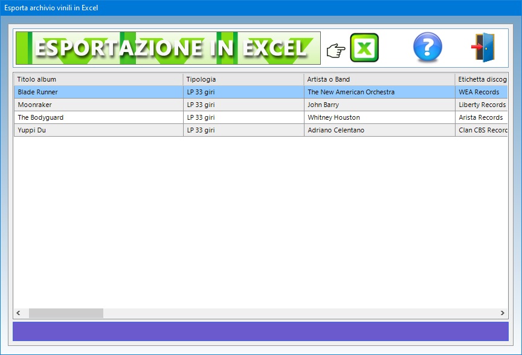Click the Whitney Houston artist cell
522x355 pixels.
point(333,117)
